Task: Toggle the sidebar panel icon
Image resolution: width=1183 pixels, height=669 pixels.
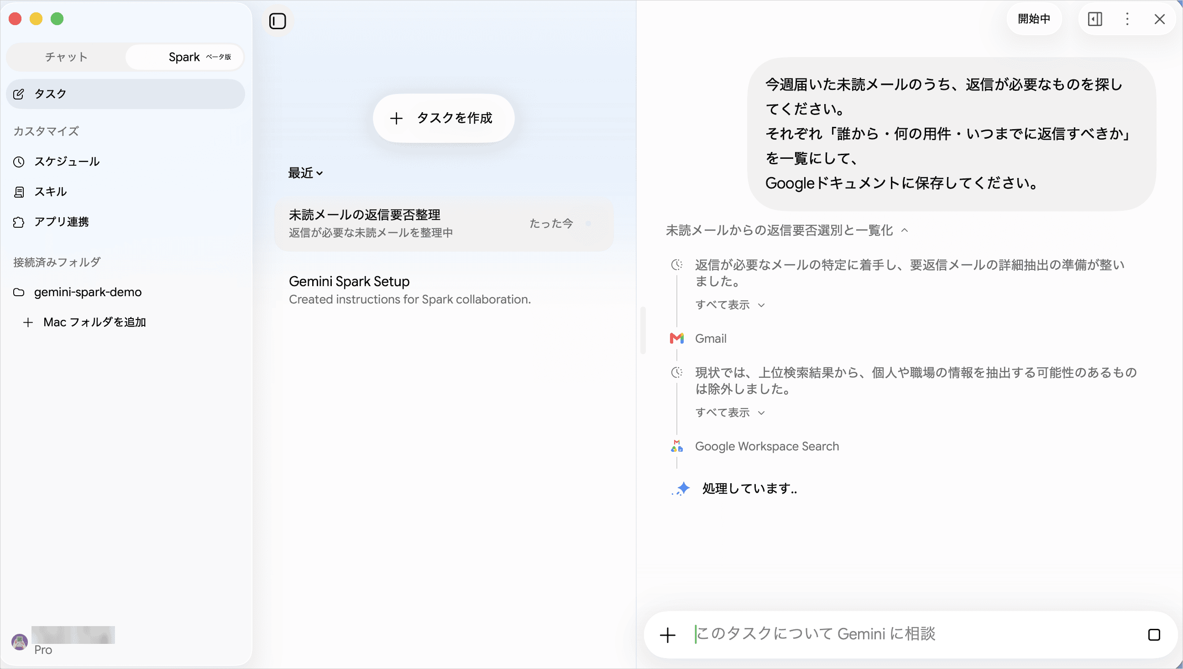Action: click(x=277, y=21)
